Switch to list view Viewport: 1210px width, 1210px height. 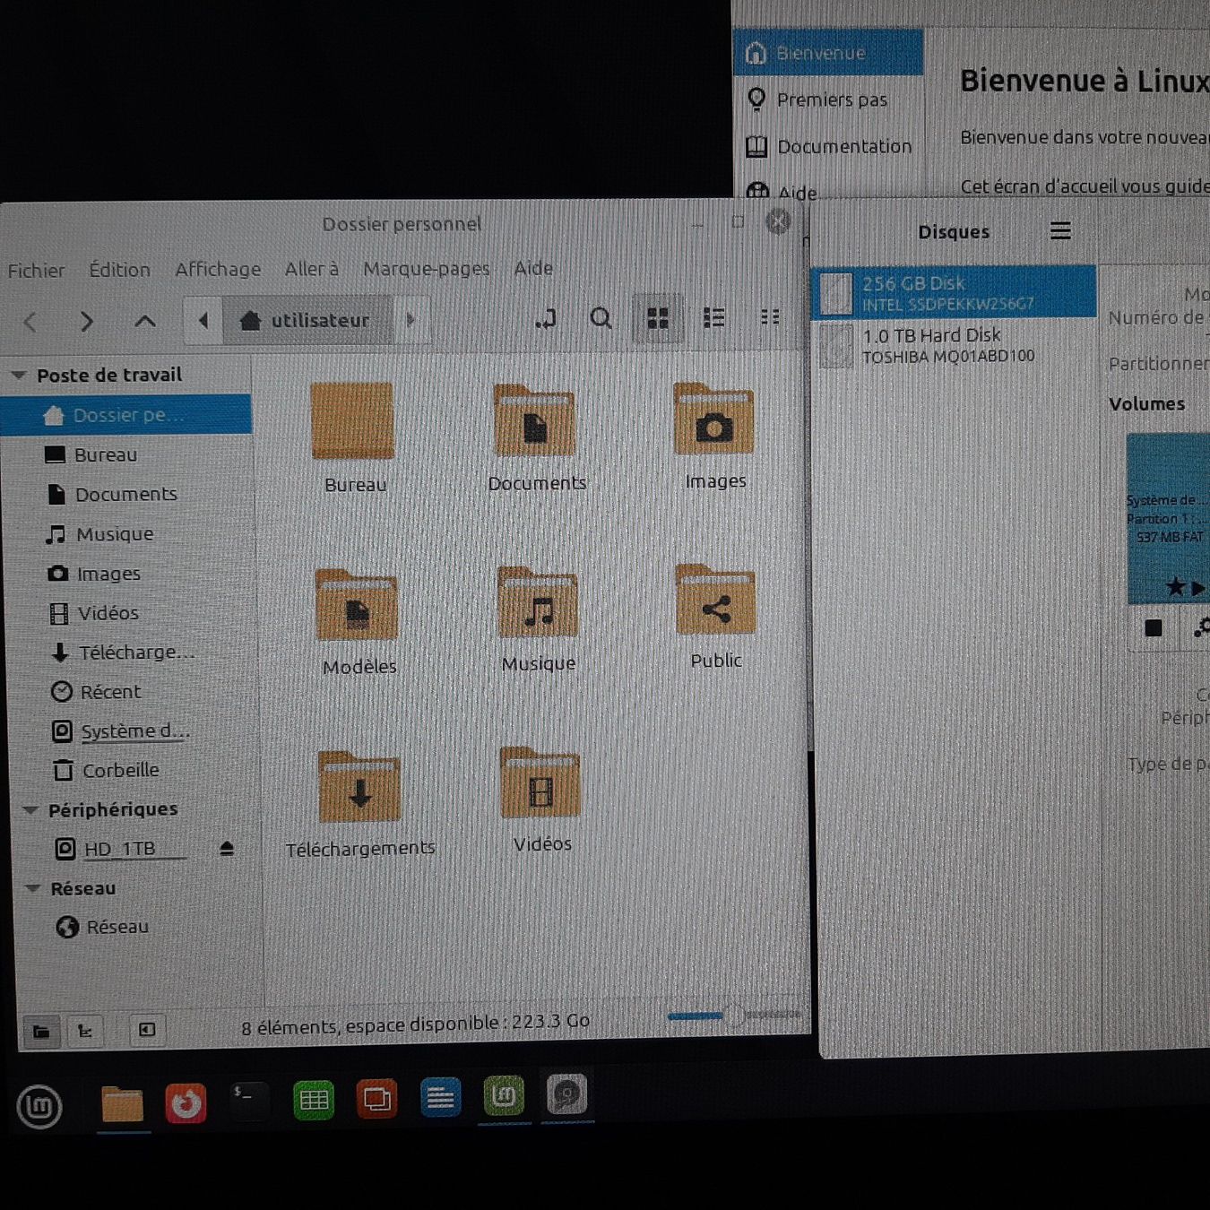[x=713, y=317]
